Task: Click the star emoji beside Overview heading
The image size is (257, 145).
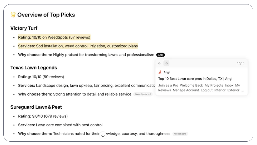Action: [x=13, y=15]
